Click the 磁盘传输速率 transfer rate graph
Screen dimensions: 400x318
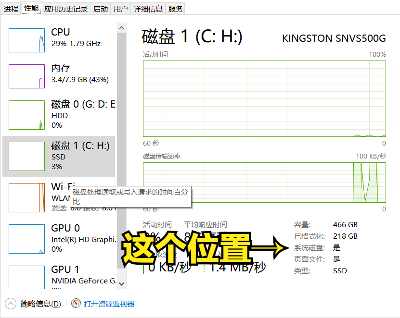(x=265, y=183)
